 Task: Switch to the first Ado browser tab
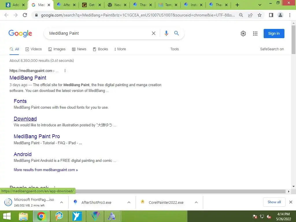(16, 5)
